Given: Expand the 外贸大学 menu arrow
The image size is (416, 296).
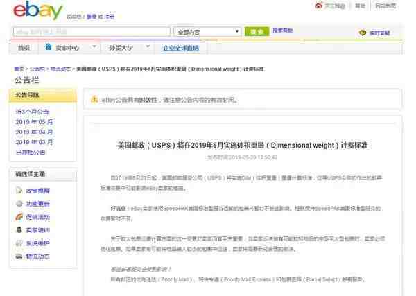Looking at the screenshot, I should point(148,47).
